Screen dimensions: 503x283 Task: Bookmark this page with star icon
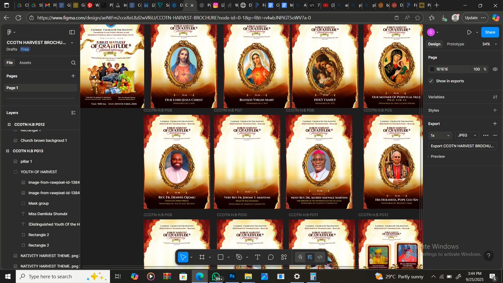tap(417, 18)
